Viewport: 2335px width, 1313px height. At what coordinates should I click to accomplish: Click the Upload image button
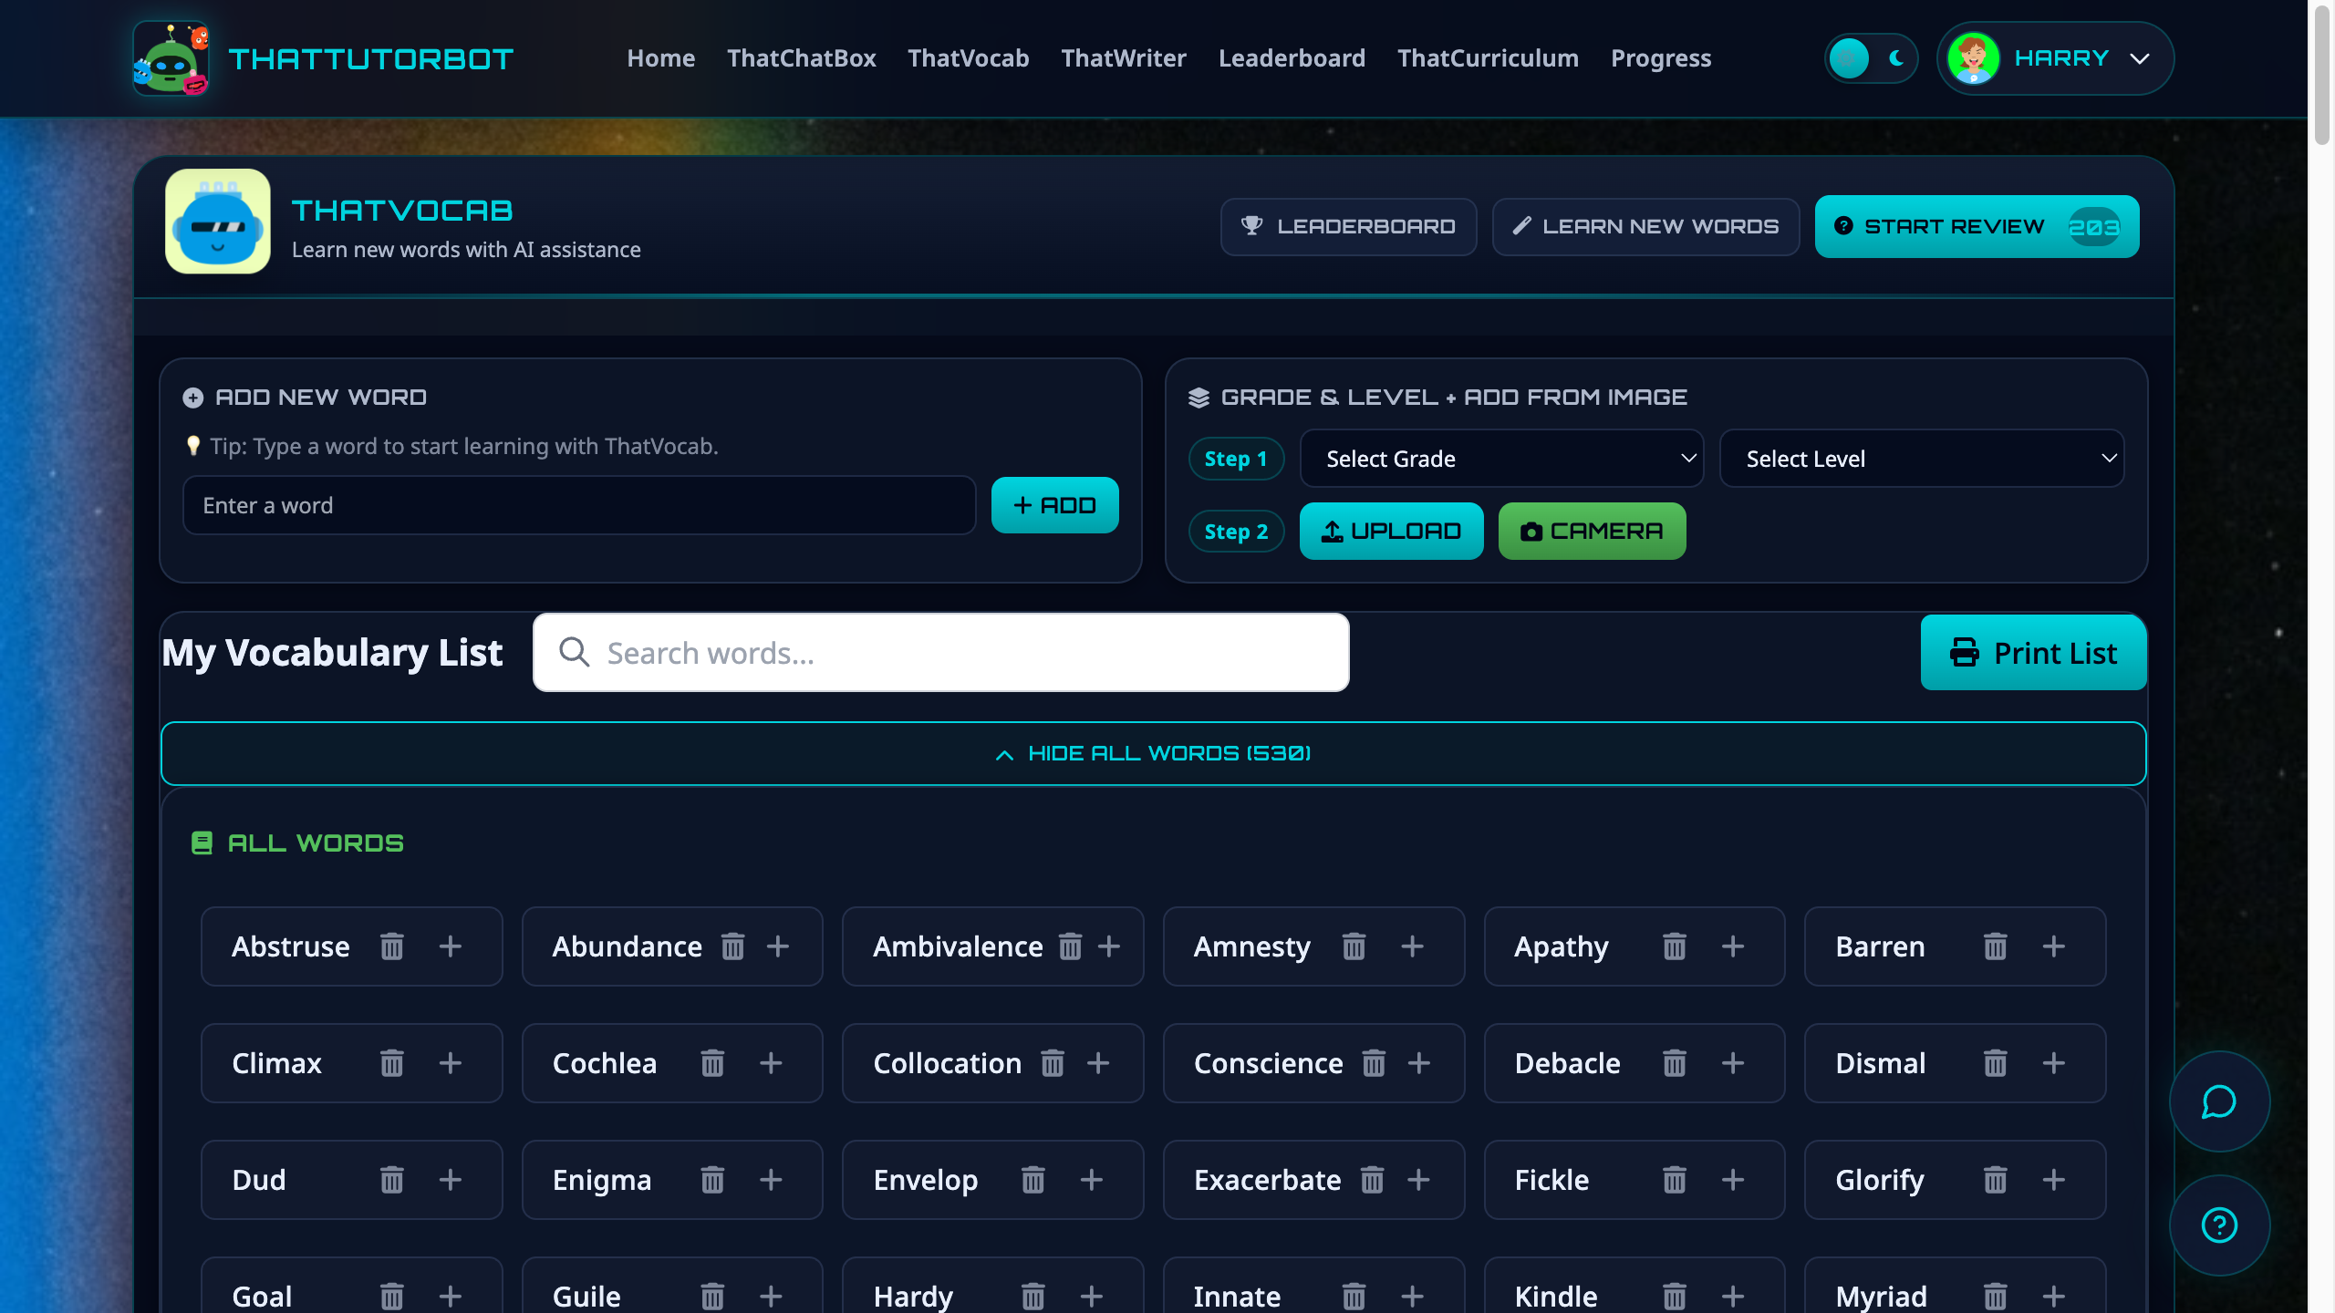[x=1392, y=531]
